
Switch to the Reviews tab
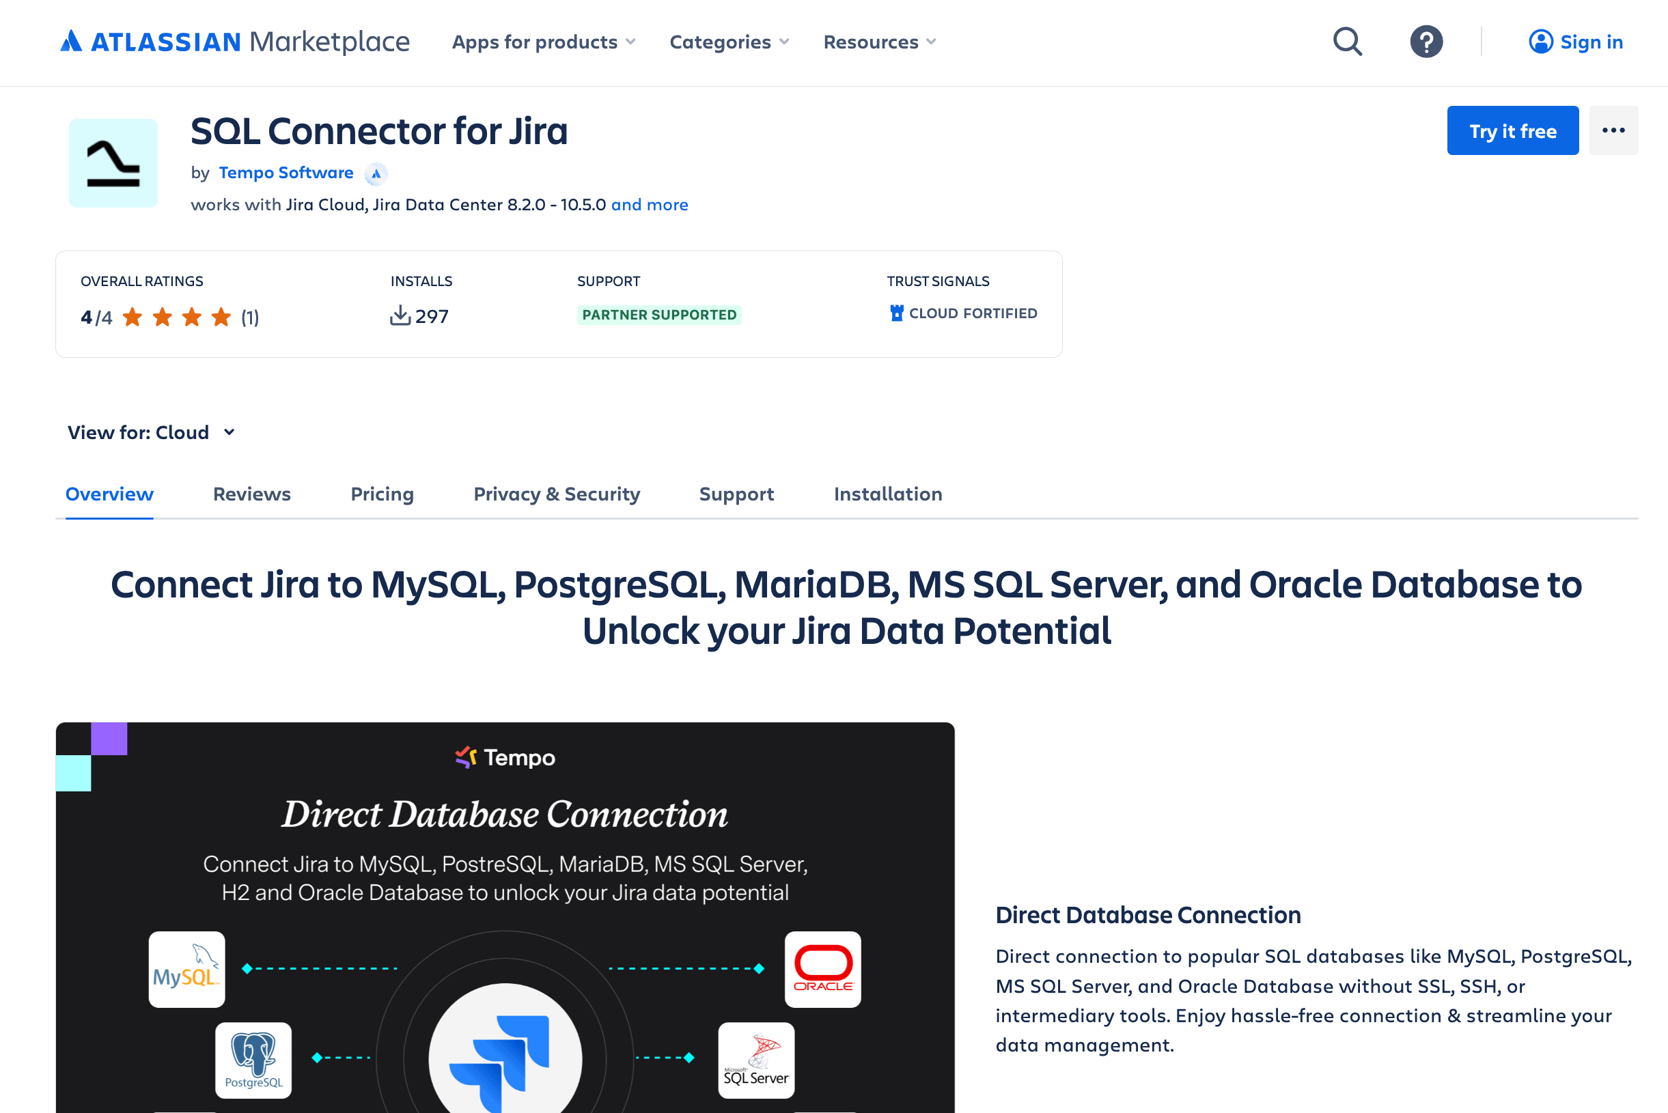click(x=251, y=494)
